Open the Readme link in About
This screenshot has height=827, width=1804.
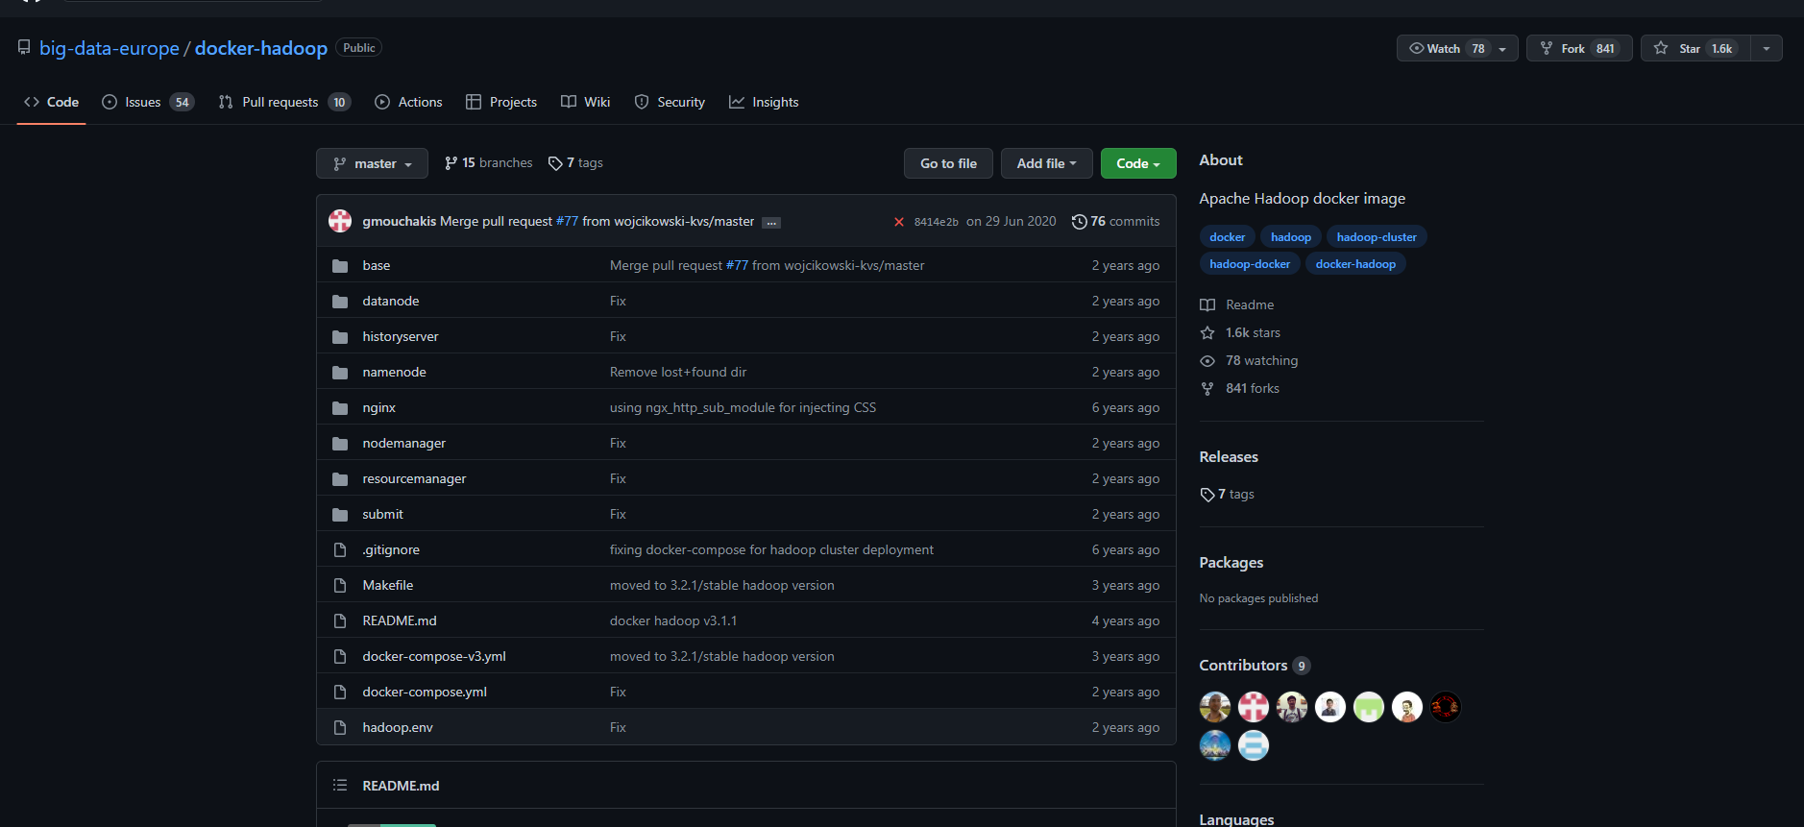click(x=1237, y=304)
